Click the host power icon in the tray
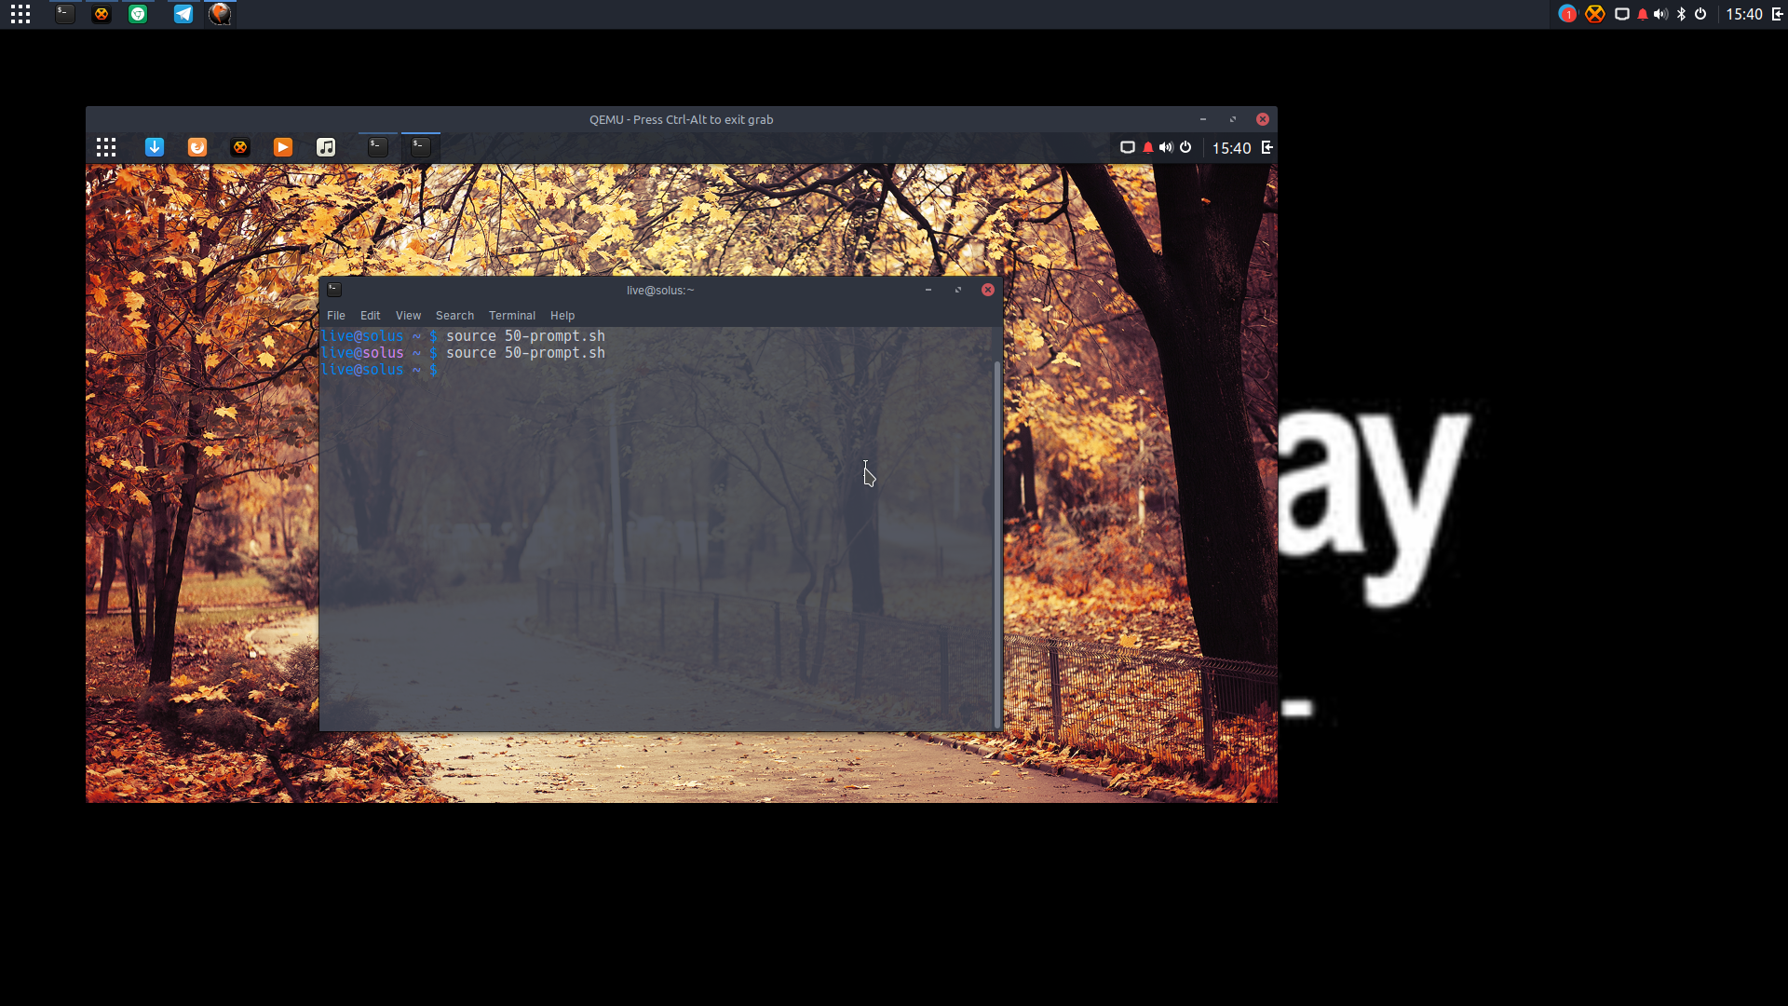Image resolution: width=1788 pixels, height=1006 pixels. tap(1700, 14)
